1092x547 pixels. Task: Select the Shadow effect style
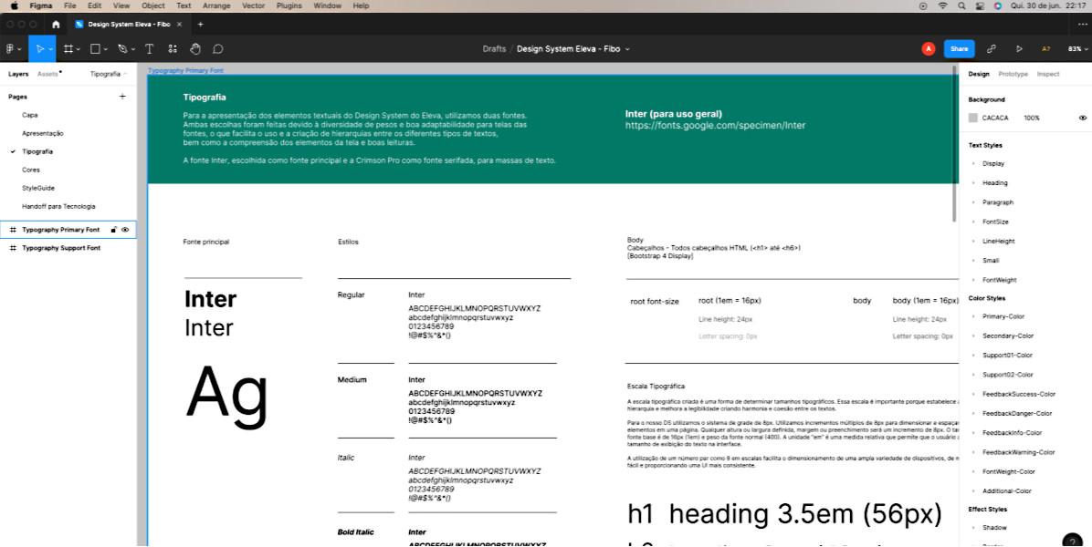[994, 528]
